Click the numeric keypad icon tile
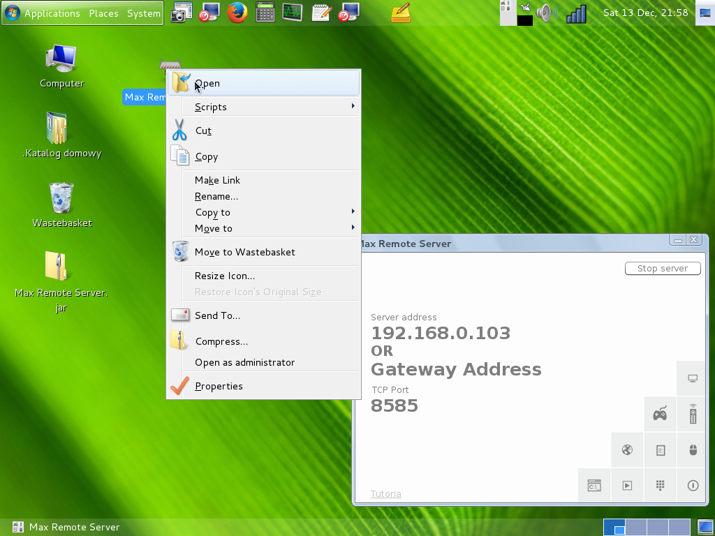 (x=660, y=486)
